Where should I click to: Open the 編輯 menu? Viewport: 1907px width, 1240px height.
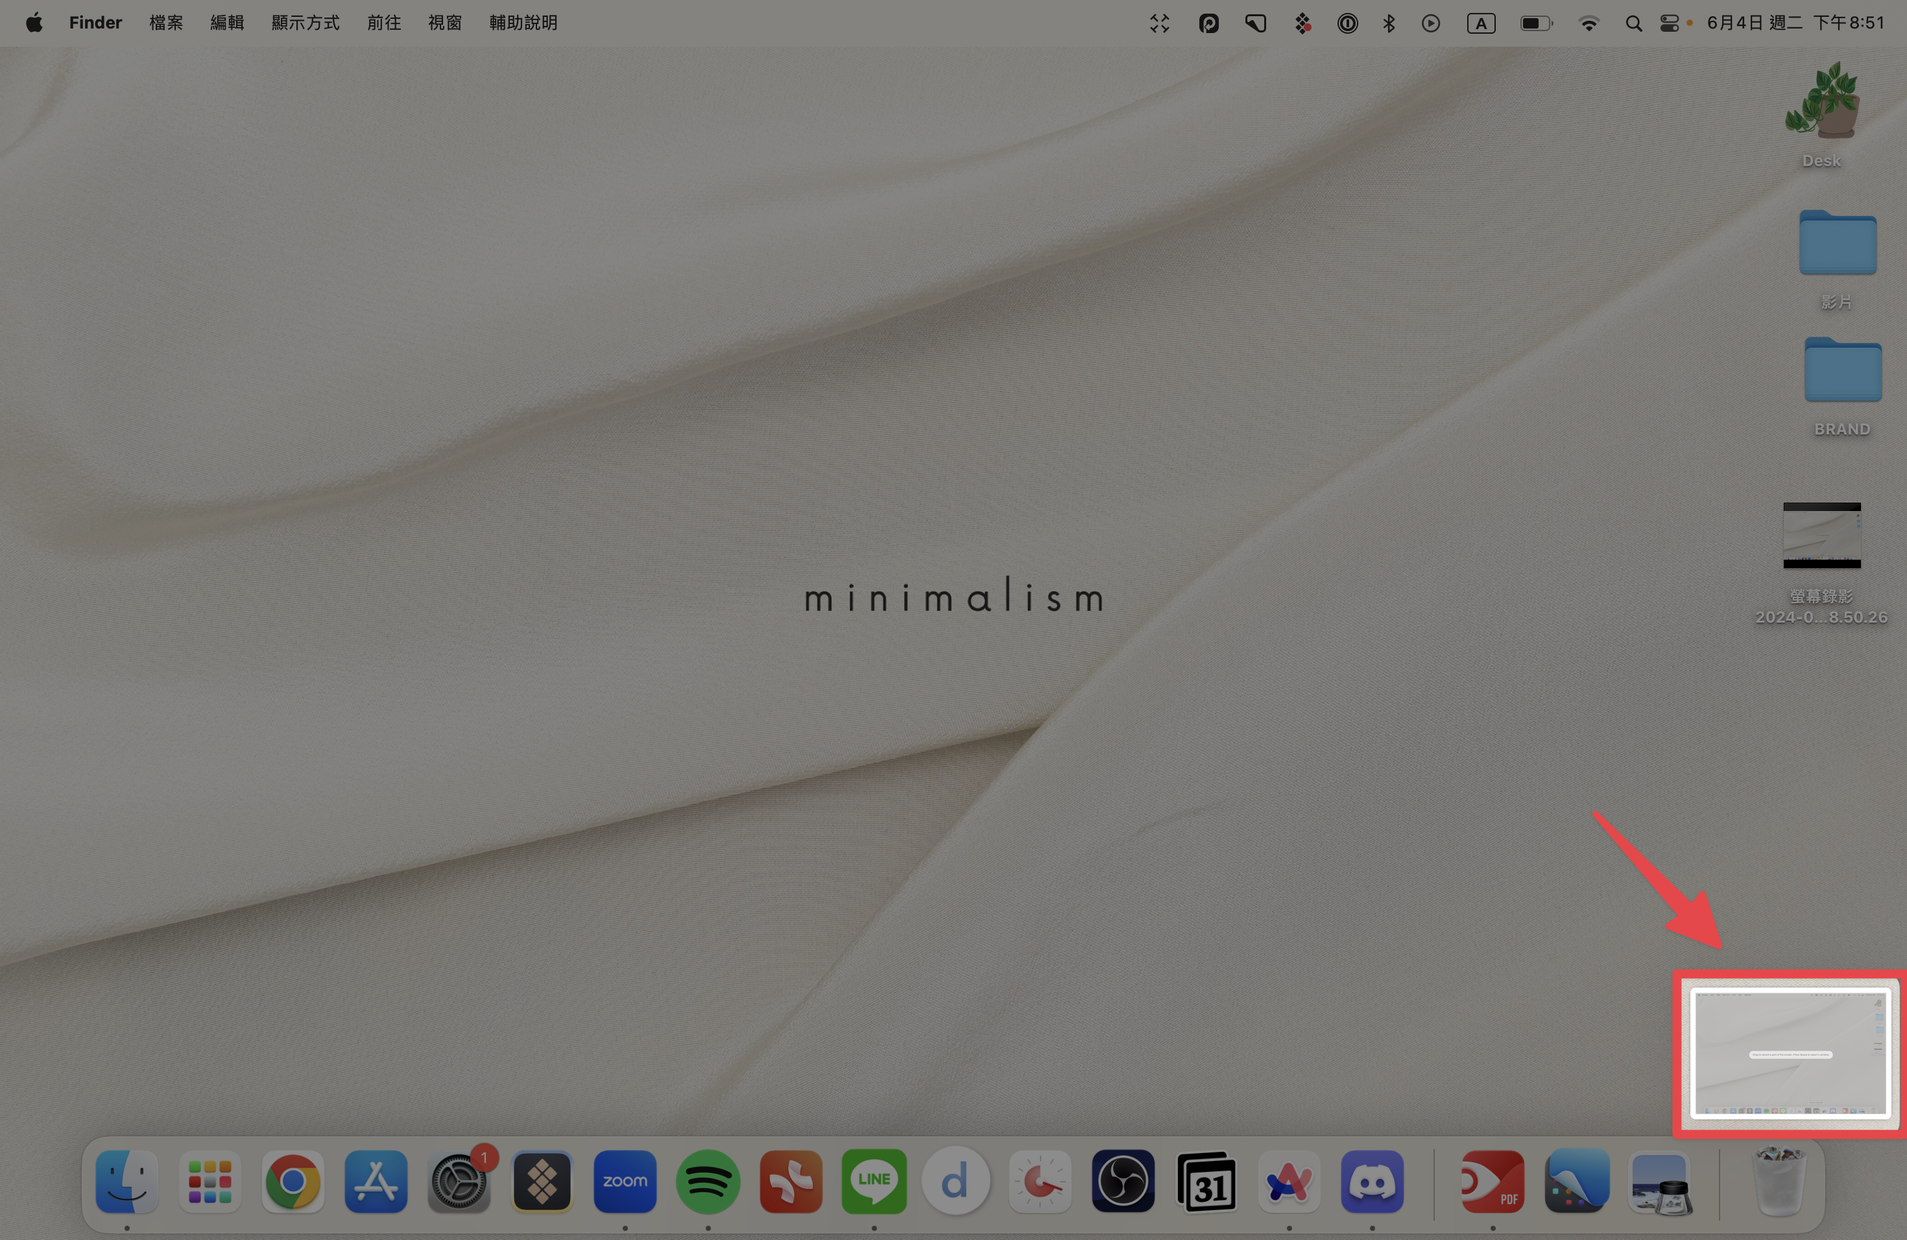pyautogui.click(x=227, y=23)
